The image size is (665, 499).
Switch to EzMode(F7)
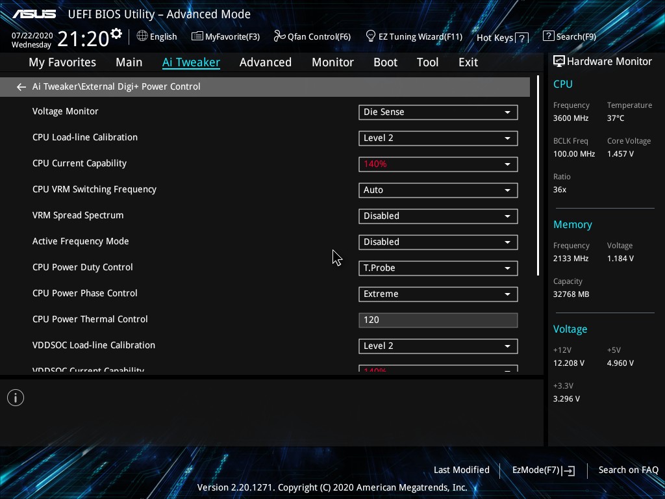click(543, 470)
